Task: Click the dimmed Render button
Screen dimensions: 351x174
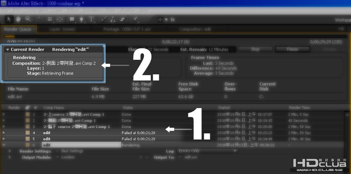Action: 330,49
